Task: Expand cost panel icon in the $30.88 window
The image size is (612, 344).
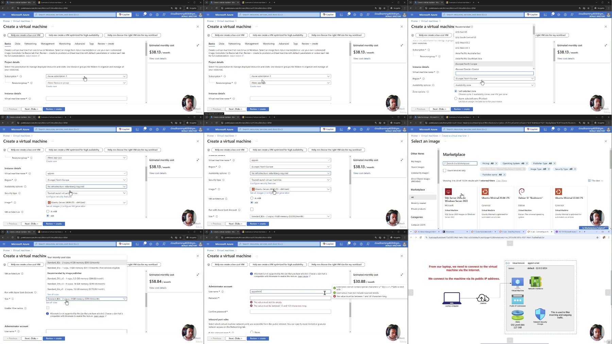Action: 402,275
